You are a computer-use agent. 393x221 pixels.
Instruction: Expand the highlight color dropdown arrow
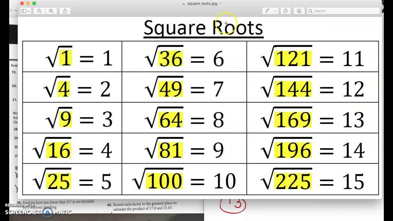pos(275,11)
